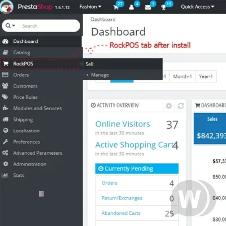The height and width of the screenshot is (226, 226).
Task: Open Abandoned Carts link
Action: (121, 213)
